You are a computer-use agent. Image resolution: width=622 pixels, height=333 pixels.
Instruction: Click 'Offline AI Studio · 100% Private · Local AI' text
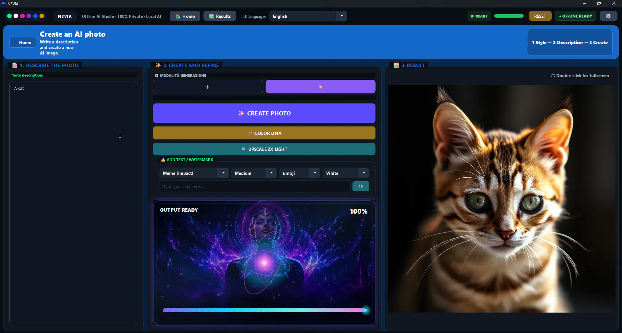coord(121,16)
